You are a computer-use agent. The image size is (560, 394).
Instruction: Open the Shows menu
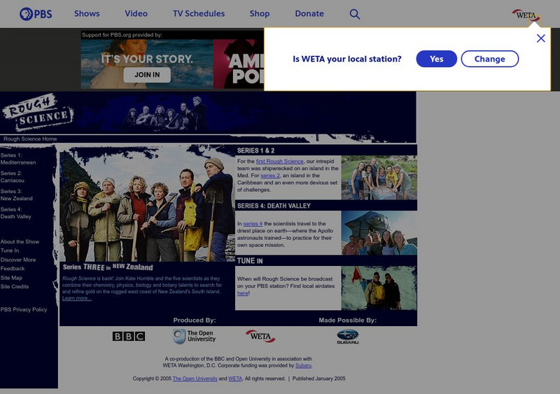pos(87,13)
